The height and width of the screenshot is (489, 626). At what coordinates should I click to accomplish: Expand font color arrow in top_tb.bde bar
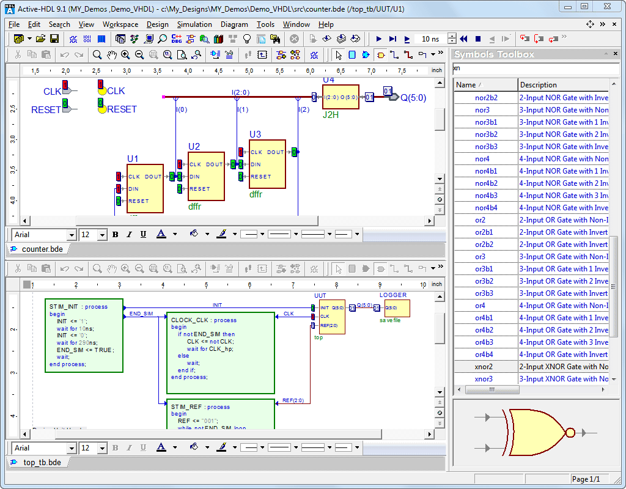(175, 447)
